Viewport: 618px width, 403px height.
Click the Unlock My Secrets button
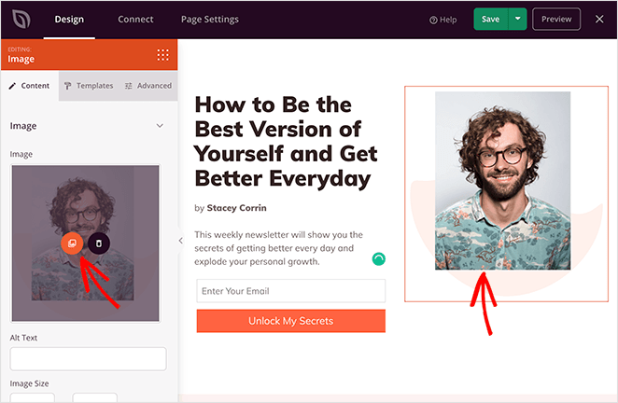[291, 321]
